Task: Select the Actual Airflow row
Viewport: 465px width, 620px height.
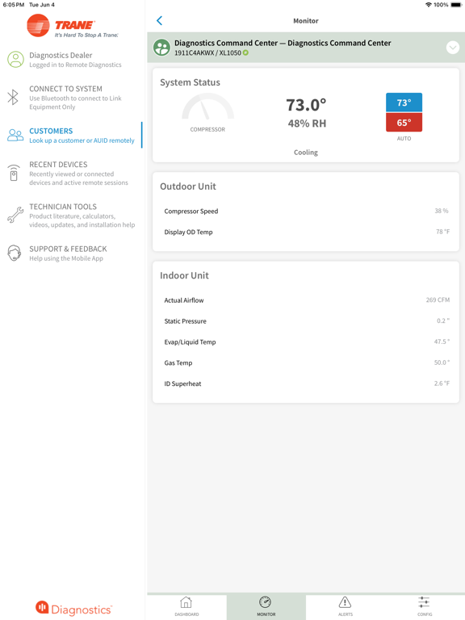Action: pos(306,300)
